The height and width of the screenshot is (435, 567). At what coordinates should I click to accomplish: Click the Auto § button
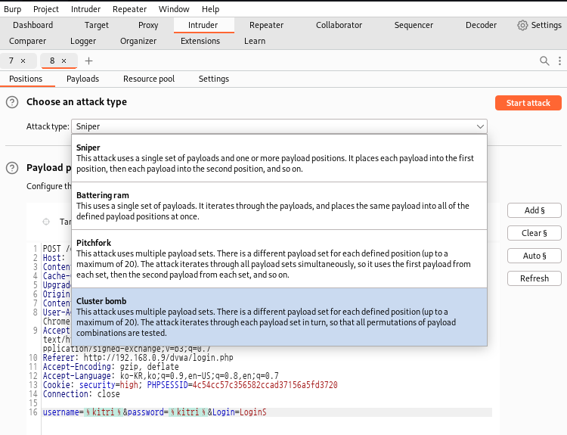(x=534, y=256)
